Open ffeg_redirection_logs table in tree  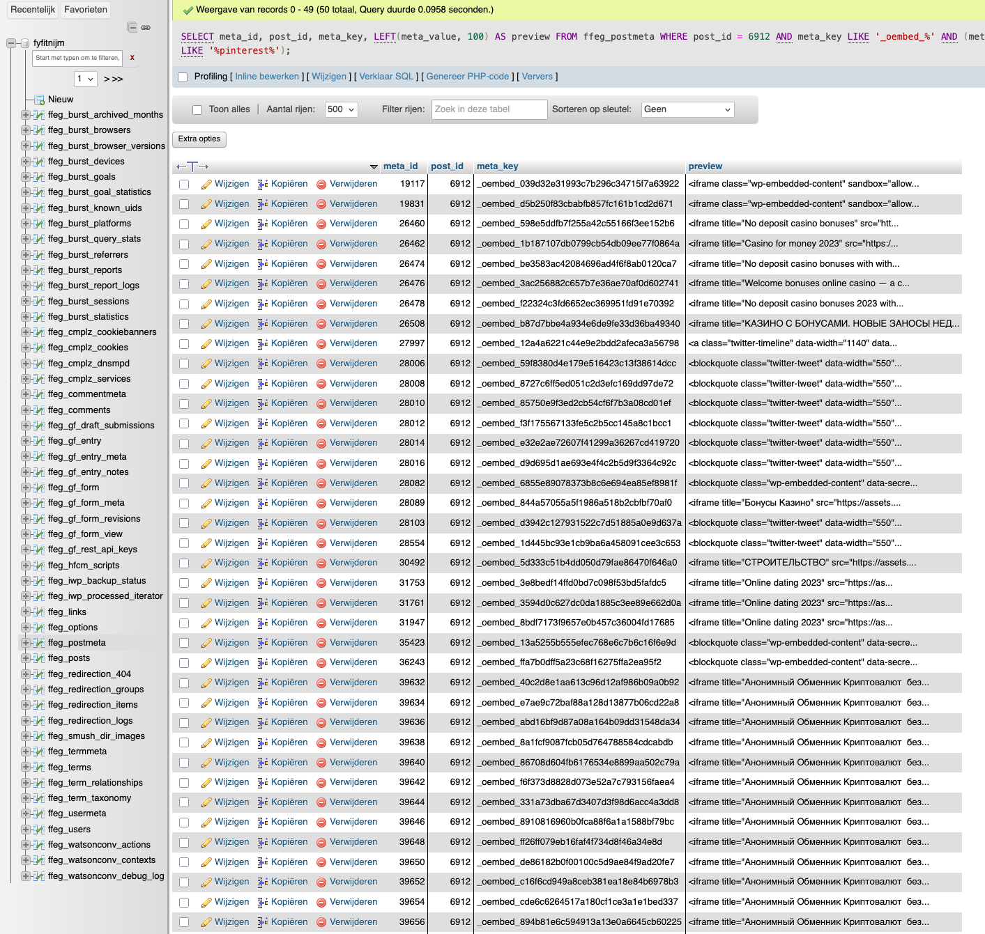[91, 721]
